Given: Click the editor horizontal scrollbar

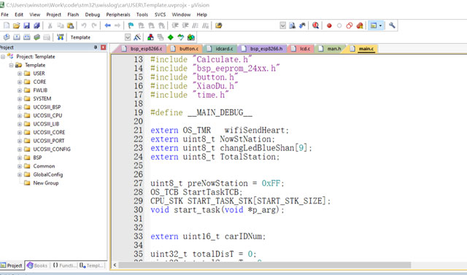Looking at the screenshot, I should click(264, 265).
